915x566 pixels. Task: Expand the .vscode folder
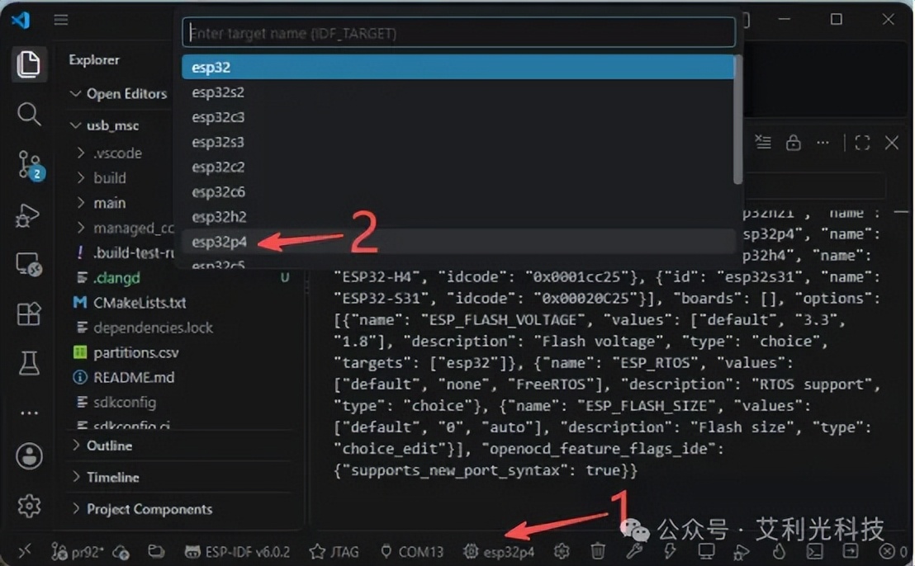click(x=110, y=153)
